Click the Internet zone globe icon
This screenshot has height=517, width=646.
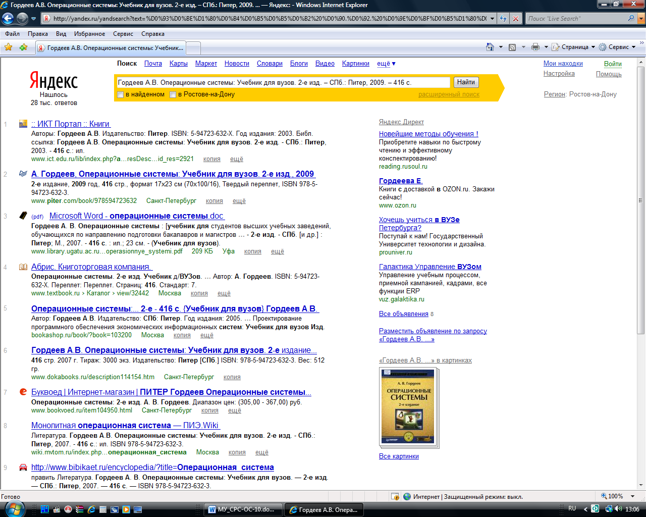click(x=407, y=497)
